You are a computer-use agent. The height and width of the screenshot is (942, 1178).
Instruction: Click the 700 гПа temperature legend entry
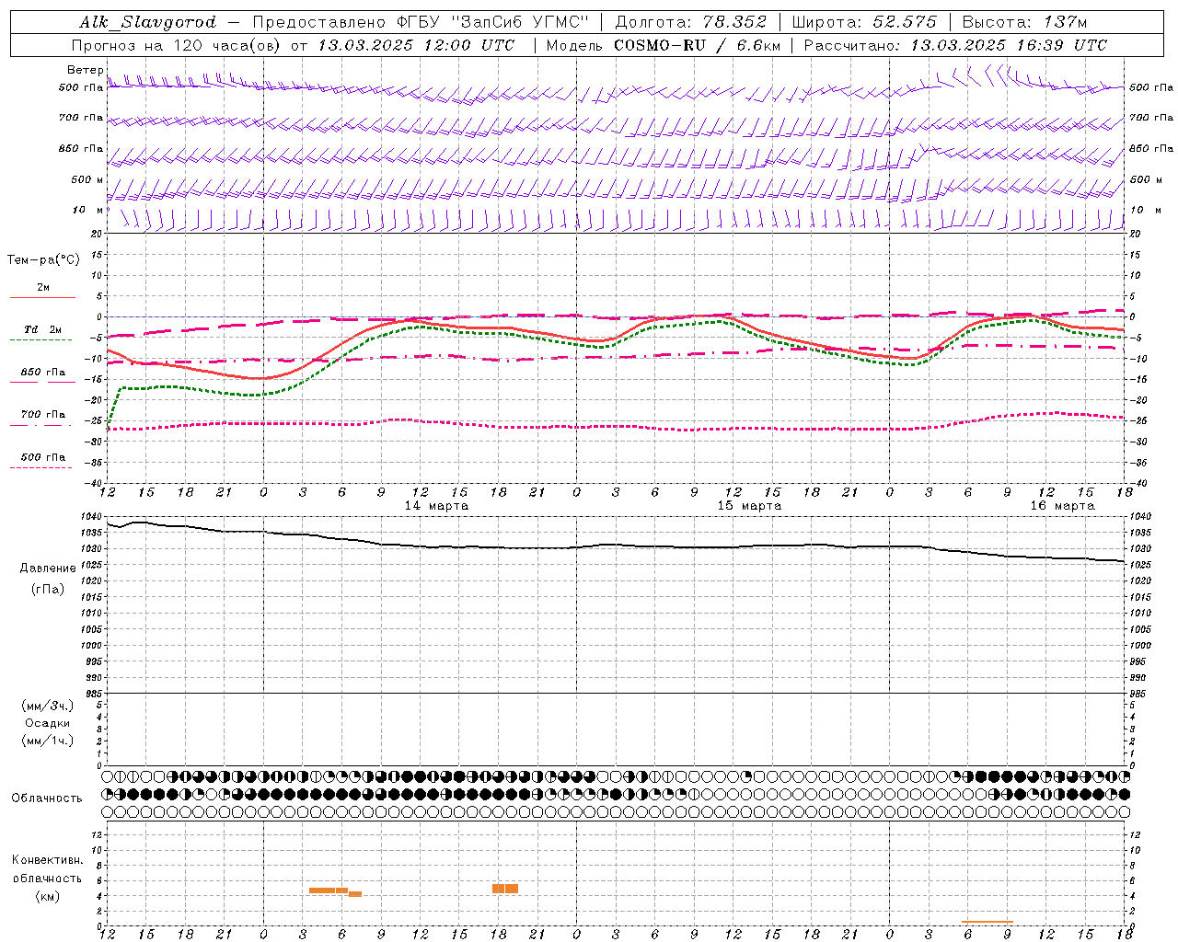43,415
